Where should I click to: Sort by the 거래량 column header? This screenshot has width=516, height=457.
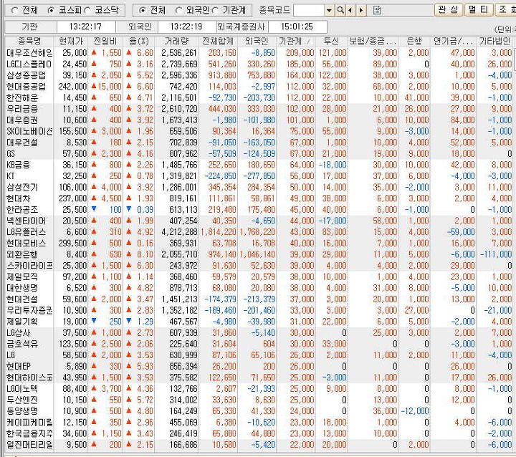click(177, 41)
